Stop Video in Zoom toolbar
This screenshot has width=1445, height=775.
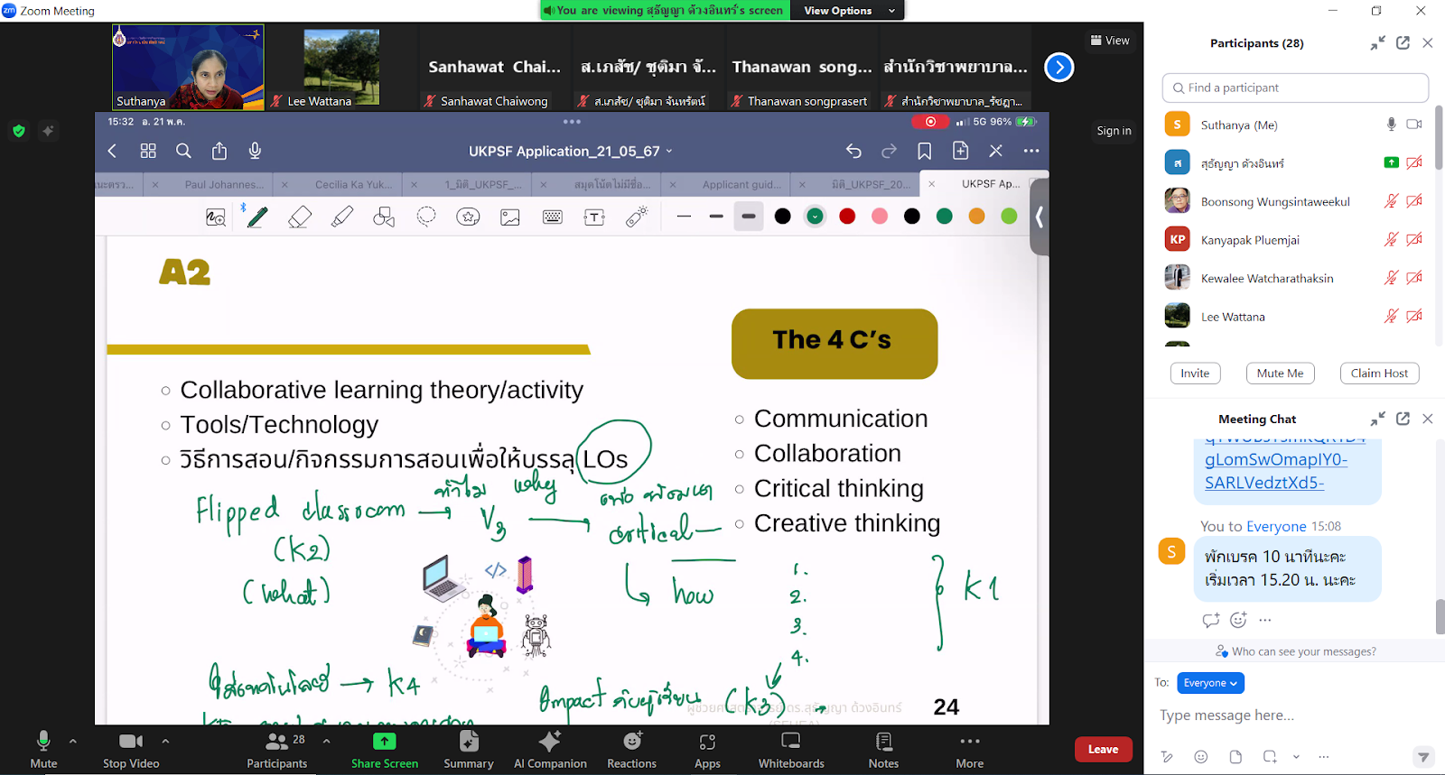[131, 750]
